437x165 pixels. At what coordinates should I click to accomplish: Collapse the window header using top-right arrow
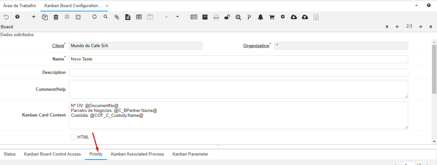click(416, 6)
